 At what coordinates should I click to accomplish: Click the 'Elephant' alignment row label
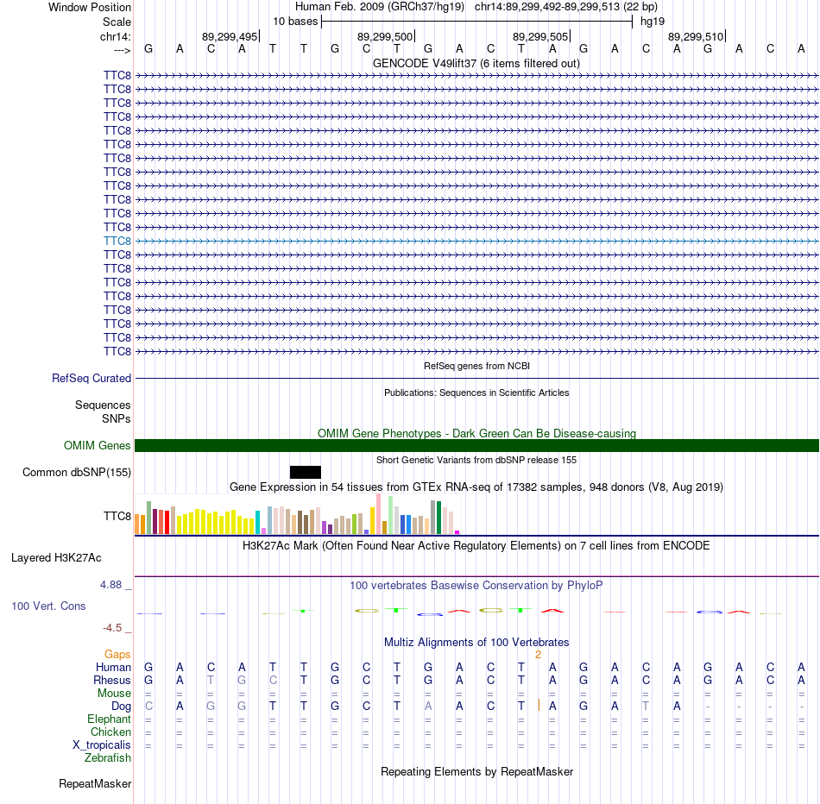pyautogui.click(x=109, y=719)
